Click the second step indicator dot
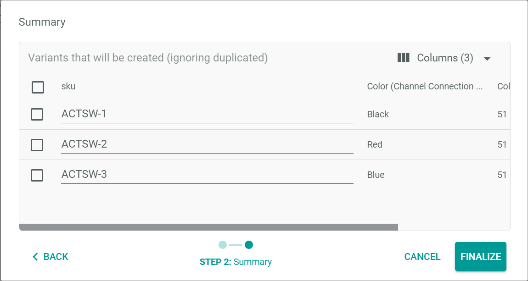The image size is (528, 281). 249,245
